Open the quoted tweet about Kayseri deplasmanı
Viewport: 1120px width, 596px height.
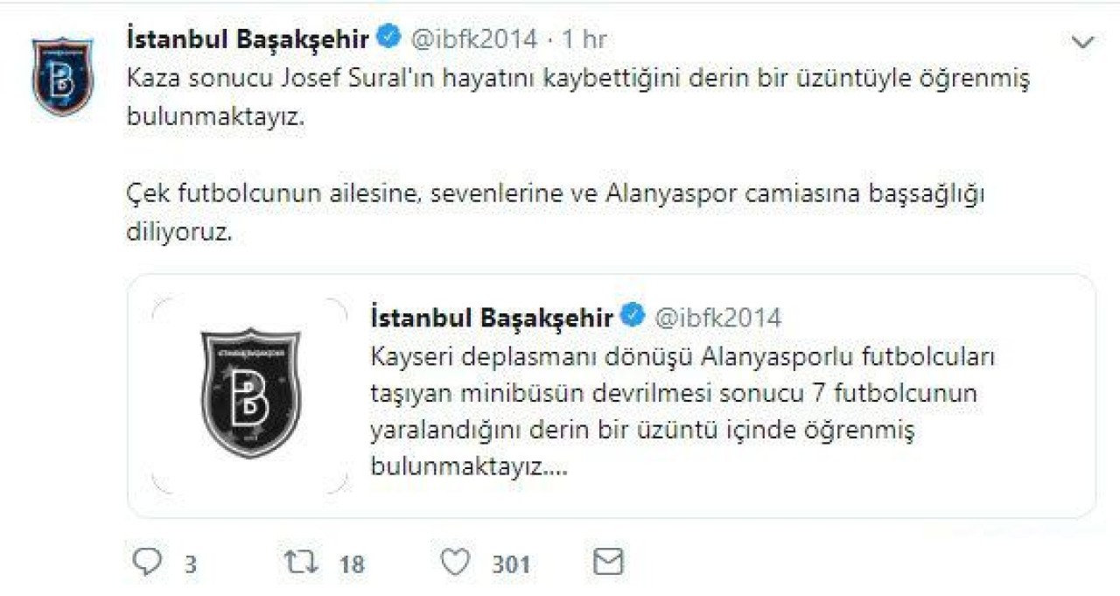tap(612, 396)
